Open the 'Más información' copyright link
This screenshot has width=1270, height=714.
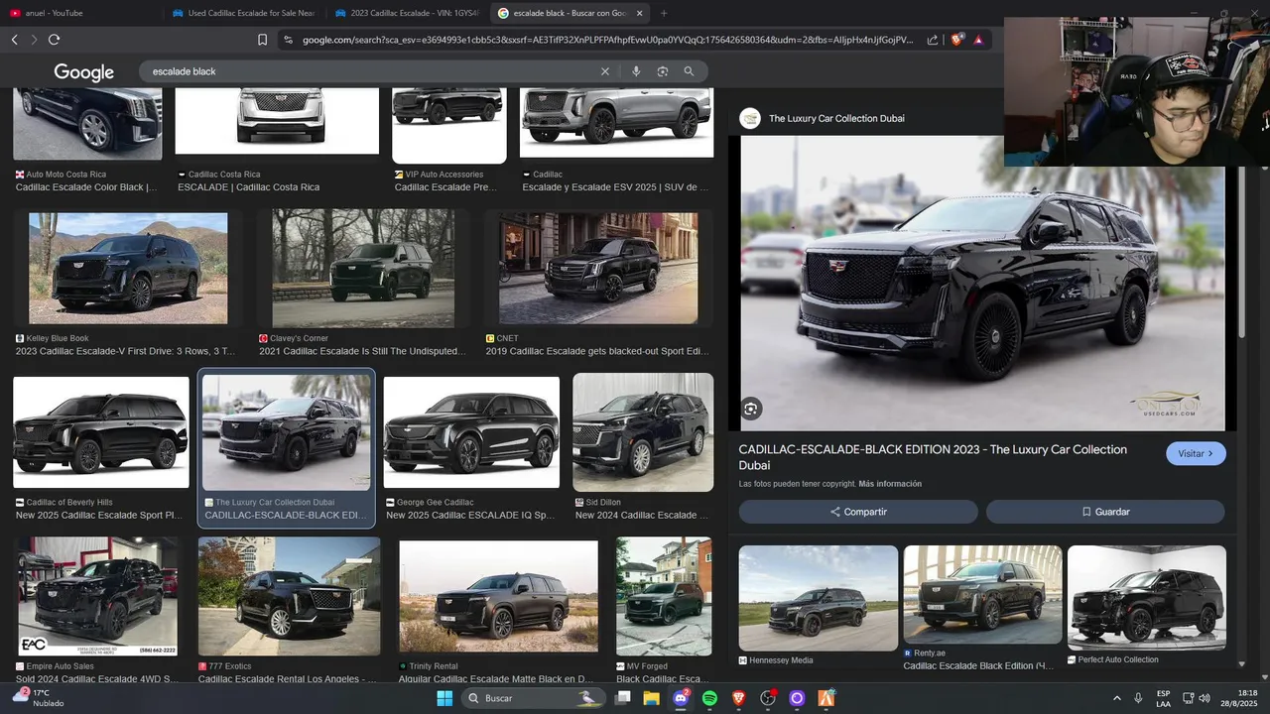(890, 484)
